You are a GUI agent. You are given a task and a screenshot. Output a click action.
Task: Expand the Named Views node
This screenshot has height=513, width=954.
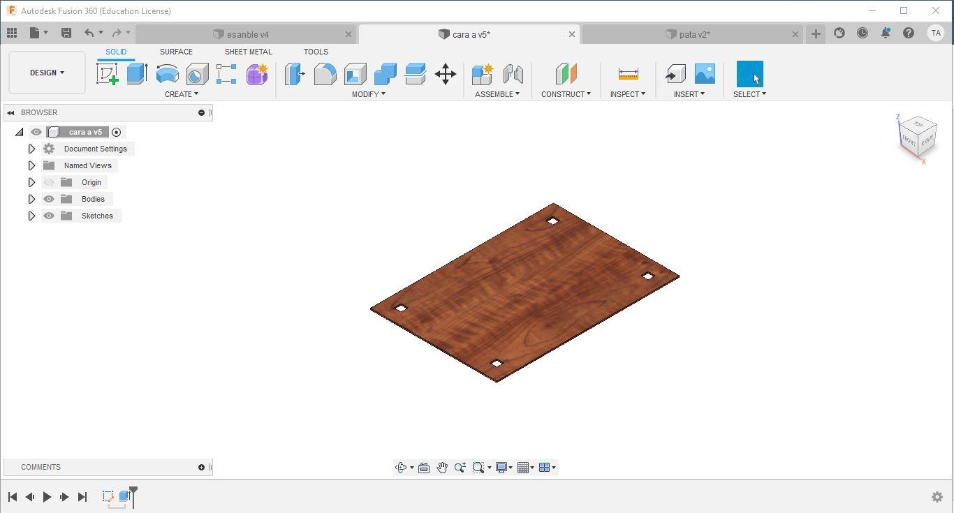click(x=31, y=165)
